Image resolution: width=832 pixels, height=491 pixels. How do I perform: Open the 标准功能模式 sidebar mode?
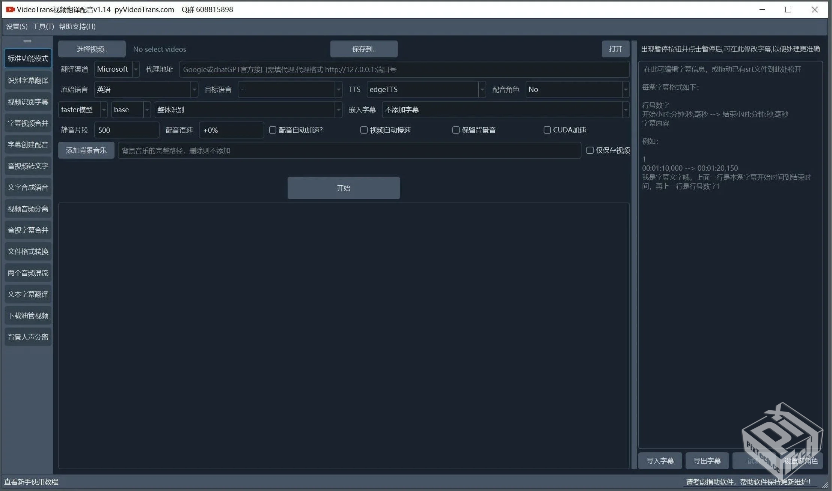coord(28,59)
